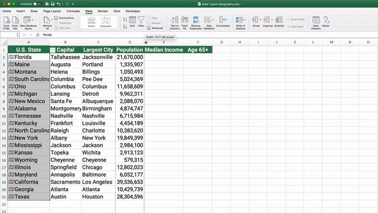The image size is (378, 213).
Task: Select column header G
Action: [221, 42]
